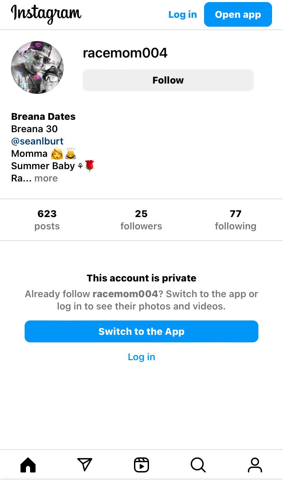Click "This account is private" heading
The width and height of the screenshot is (283, 480).
pos(141,278)
